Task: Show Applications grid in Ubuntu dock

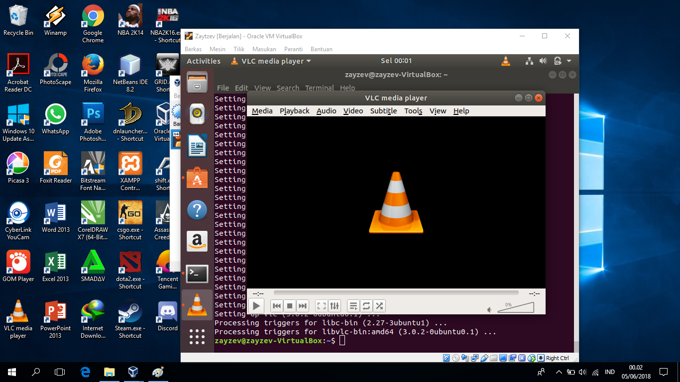Action: [x=197, y=337]
